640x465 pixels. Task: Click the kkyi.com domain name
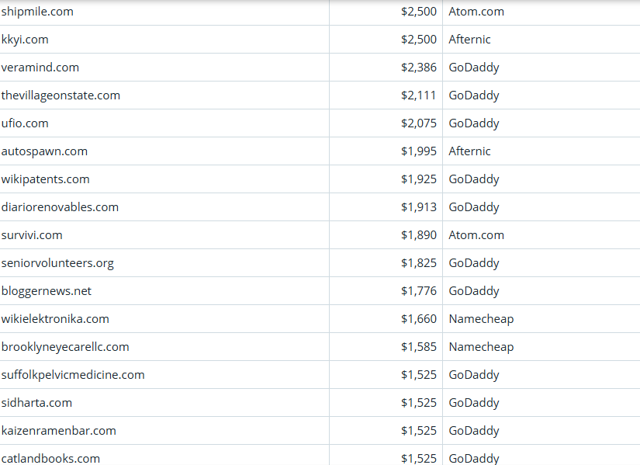click(x=25, y=40)
